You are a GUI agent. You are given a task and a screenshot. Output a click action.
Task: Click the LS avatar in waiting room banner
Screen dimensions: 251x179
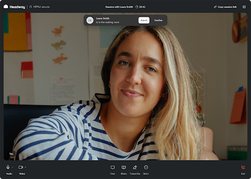click(x=90, y=20)
